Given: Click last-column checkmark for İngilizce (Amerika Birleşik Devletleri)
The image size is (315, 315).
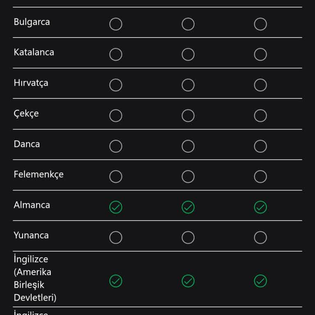Looking at the screenshot, I should pyautogui.click(x=260, y=281).
